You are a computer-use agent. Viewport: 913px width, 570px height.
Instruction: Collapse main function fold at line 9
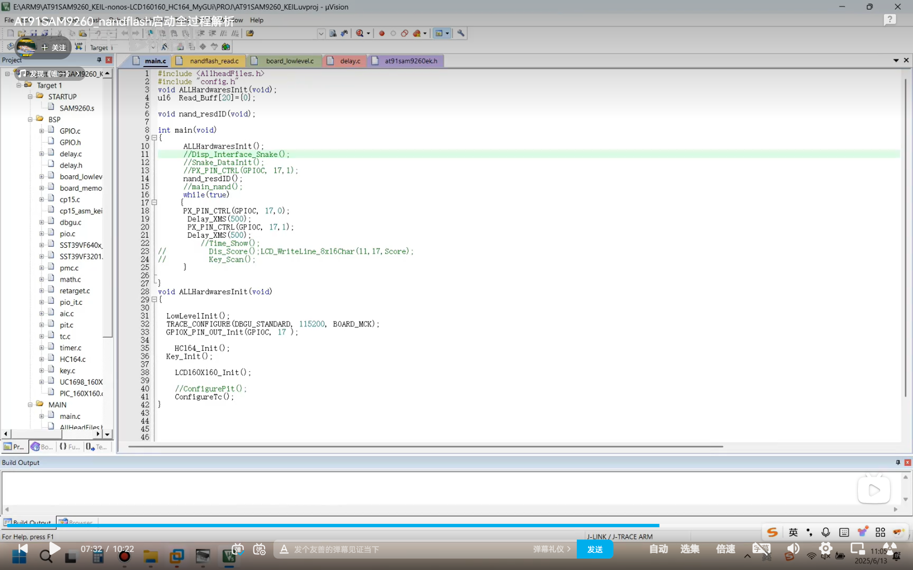[154, 138]
